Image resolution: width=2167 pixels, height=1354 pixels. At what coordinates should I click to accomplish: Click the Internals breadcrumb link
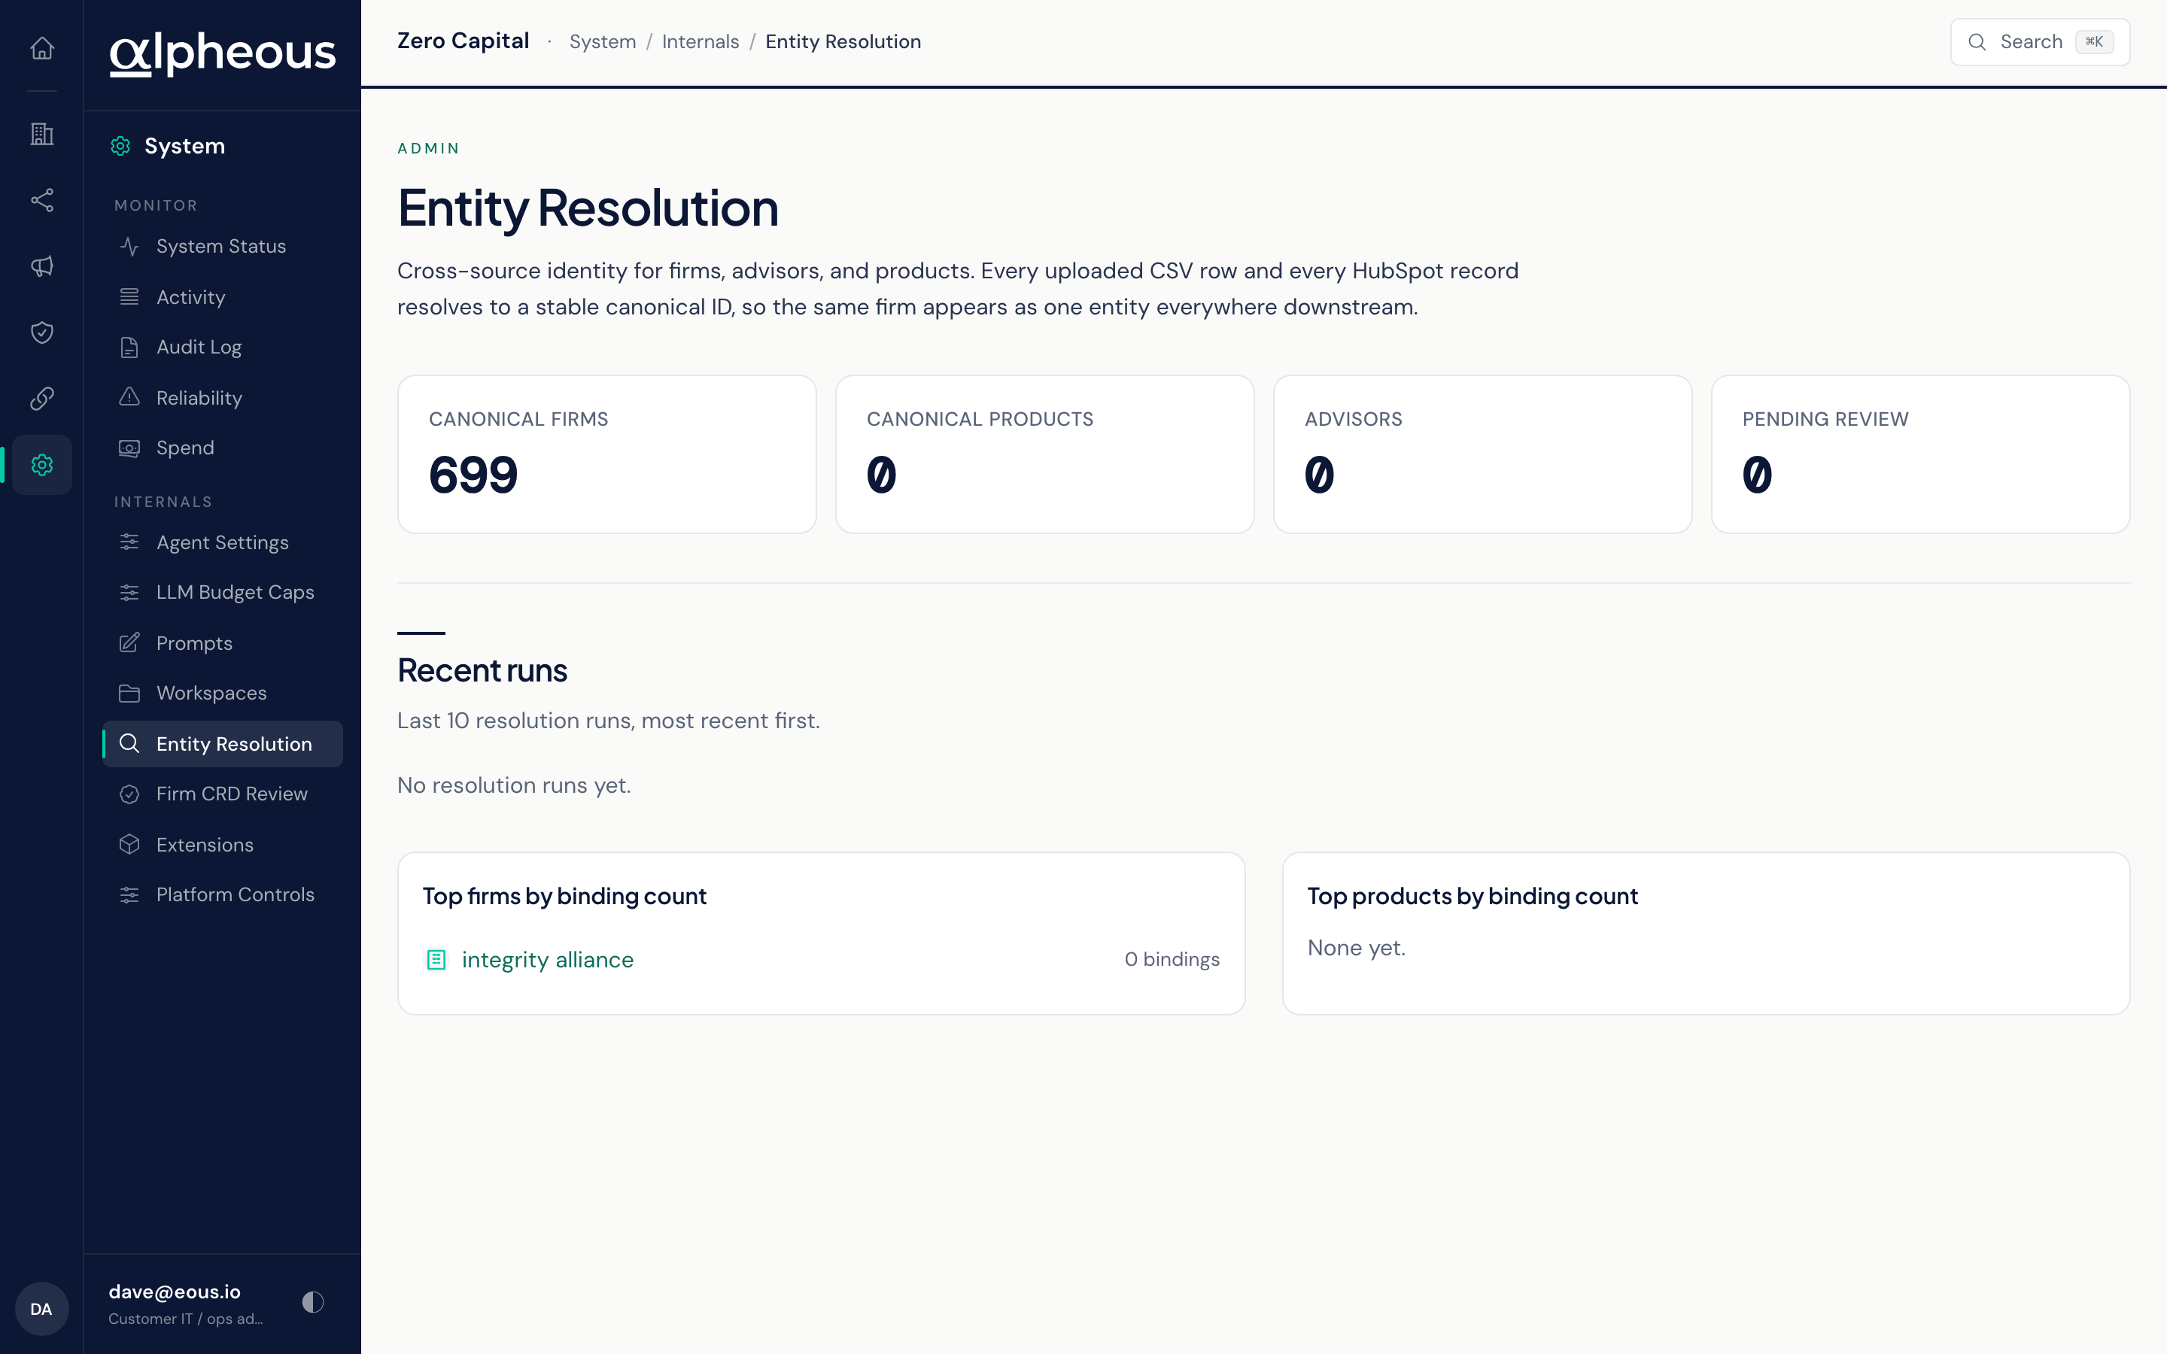coord(701,41)
